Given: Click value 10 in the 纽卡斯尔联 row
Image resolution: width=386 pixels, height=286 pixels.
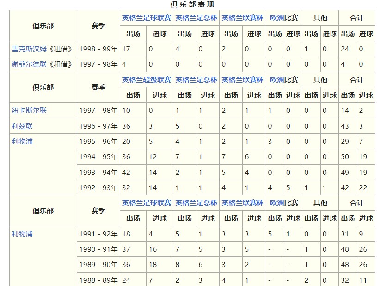Looking at the screenshot, I should [126, 111].
